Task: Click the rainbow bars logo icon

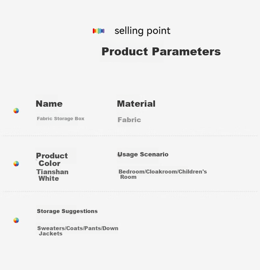Action: pos(99,31)
